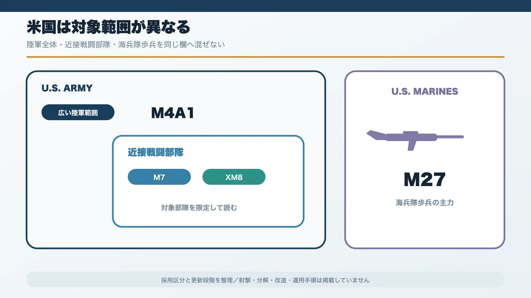Click the 広い陸軍範囲 dark pill label
The image size is (531, 298).
click(78, 112)
